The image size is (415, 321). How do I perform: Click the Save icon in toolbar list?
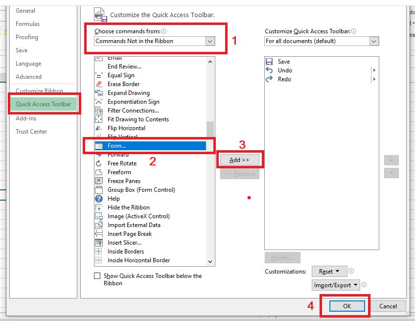pos(269,62)
